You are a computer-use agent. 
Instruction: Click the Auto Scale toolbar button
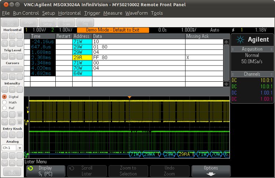66,22
